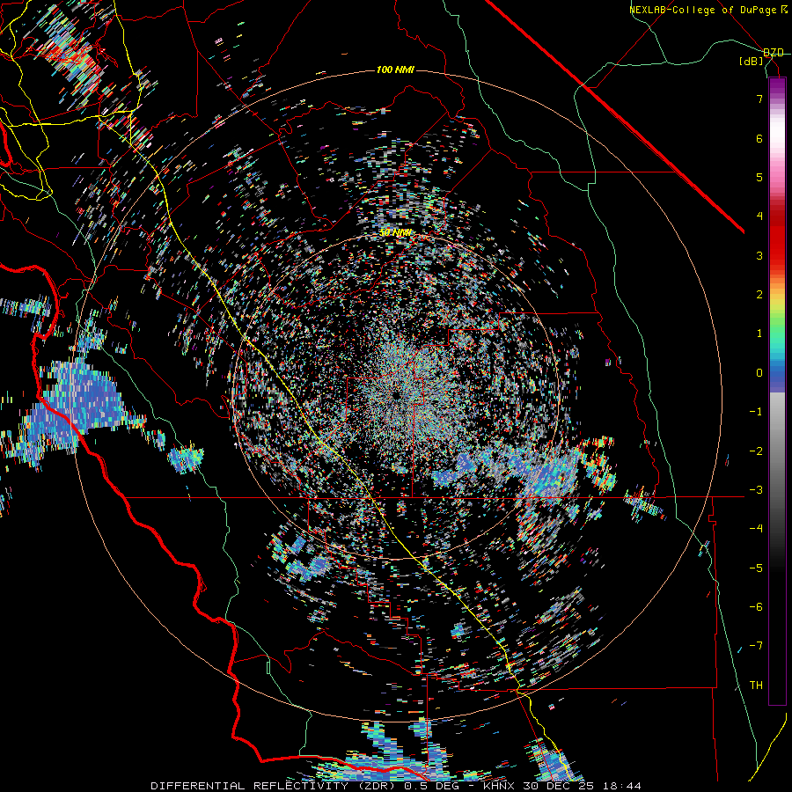Click the 3 value on the scale
Image resolution: width=792 pixels, height=792 pixels.
click(759, 255)
